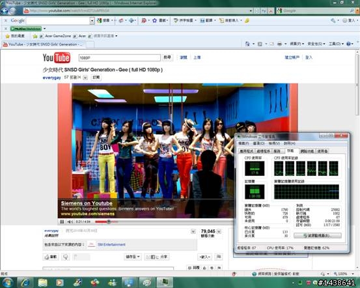Click the Google toolbar autofill button

click(230, 21)
